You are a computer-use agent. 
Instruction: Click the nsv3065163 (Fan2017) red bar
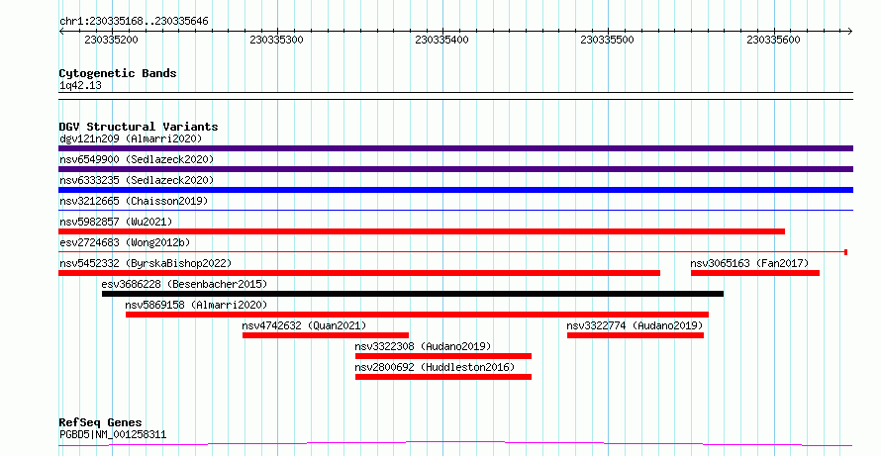coord(755,273)
